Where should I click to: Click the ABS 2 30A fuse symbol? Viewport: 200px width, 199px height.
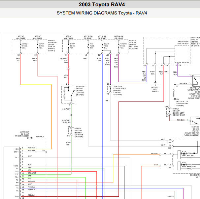click(x=21, y=46)
